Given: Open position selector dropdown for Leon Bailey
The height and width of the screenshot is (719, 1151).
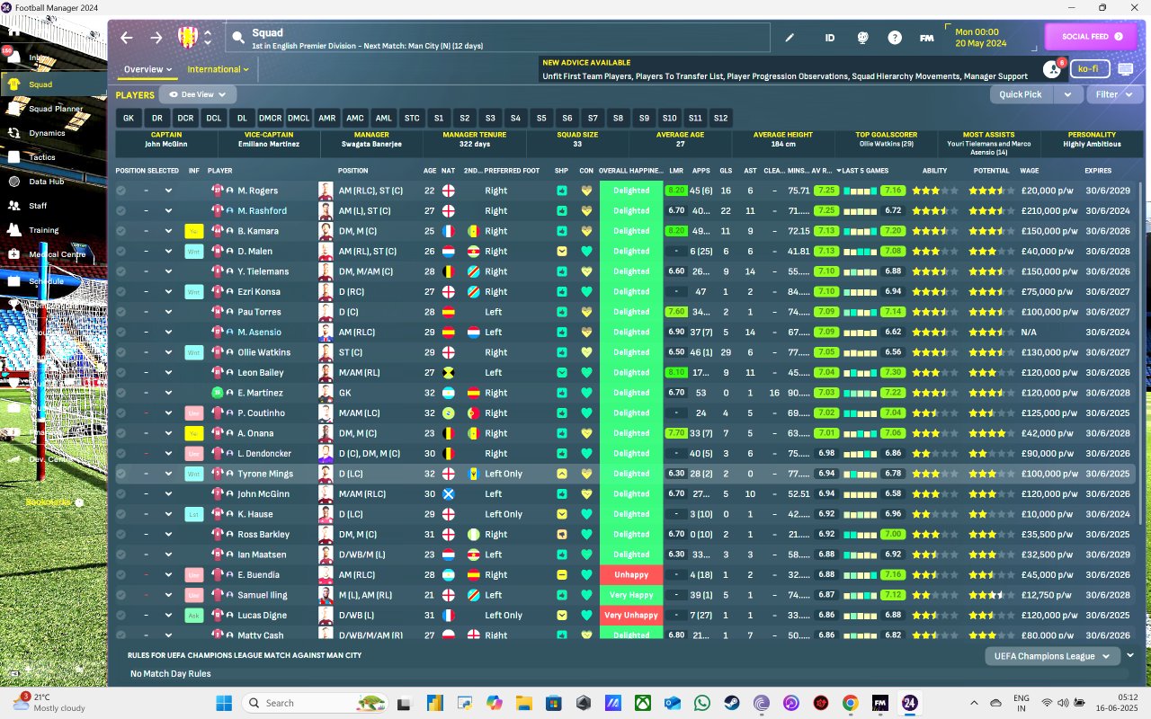Looking at the screenshot, I should (168, 372).
